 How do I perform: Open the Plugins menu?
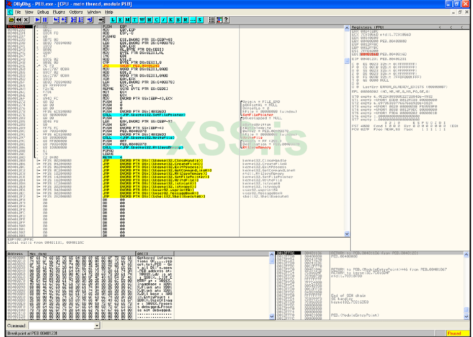point(59,12)
